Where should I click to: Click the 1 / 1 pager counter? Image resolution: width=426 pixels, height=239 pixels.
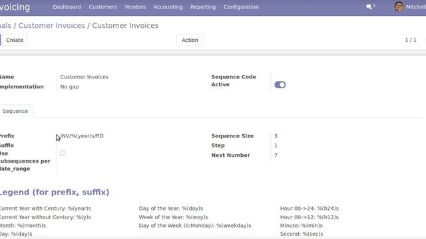point(411,40)
